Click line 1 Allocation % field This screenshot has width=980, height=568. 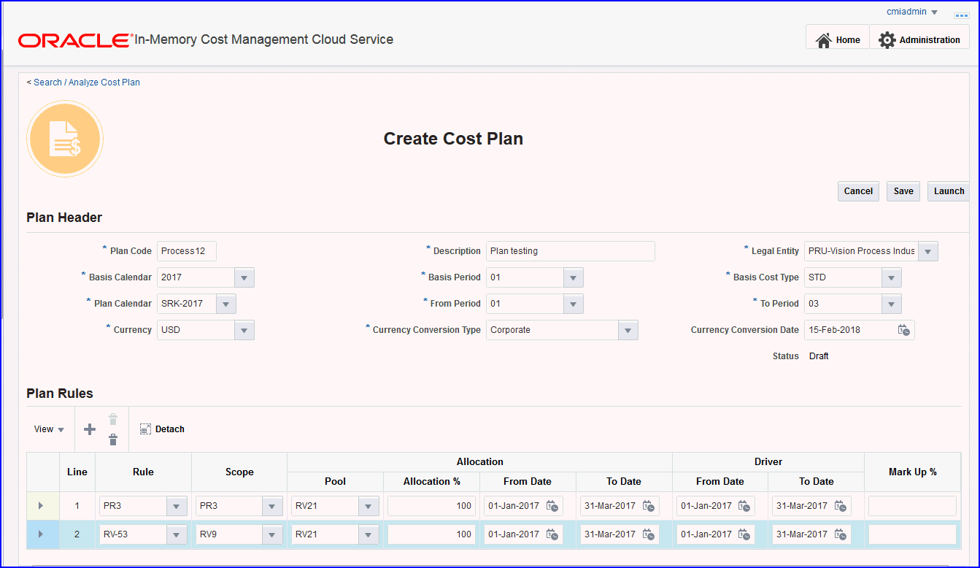pos(431,506)
